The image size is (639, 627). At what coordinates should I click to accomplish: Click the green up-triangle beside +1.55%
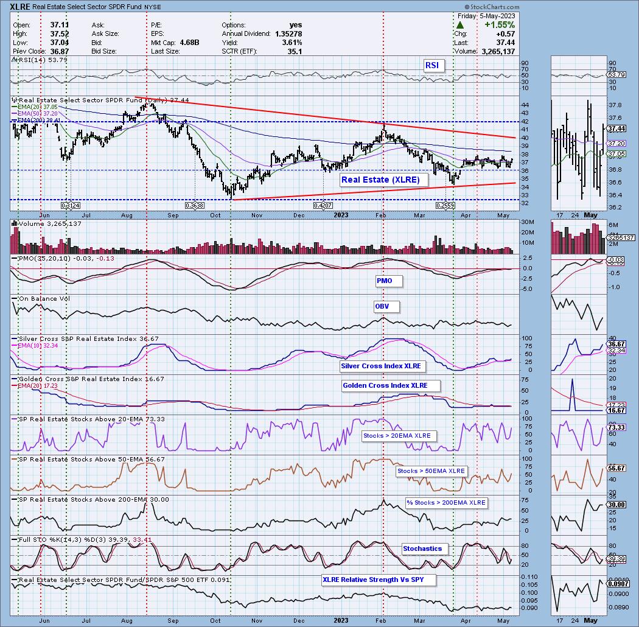pos(459,26)
